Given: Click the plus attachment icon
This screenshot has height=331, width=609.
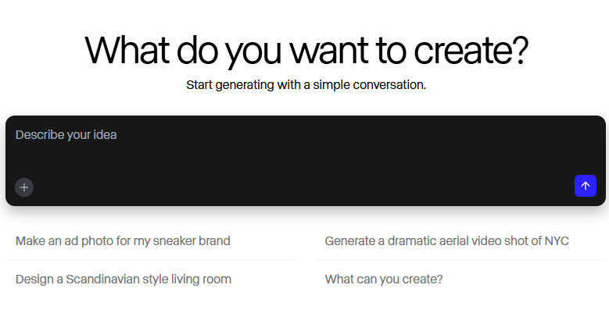Looking at the screenshot, I should coord(24,187).
